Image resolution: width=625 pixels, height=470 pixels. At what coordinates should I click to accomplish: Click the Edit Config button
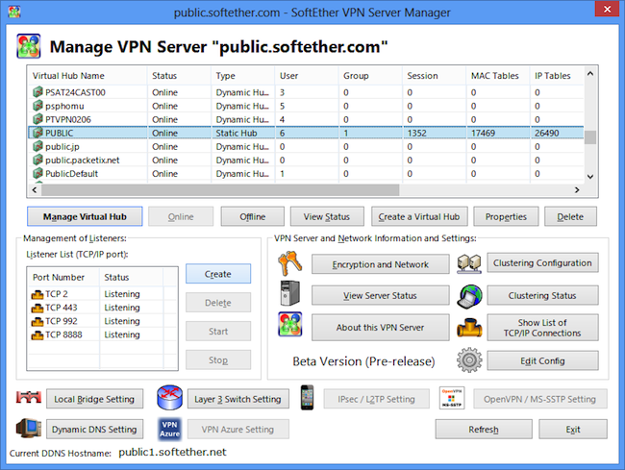(x=542, y=360)
